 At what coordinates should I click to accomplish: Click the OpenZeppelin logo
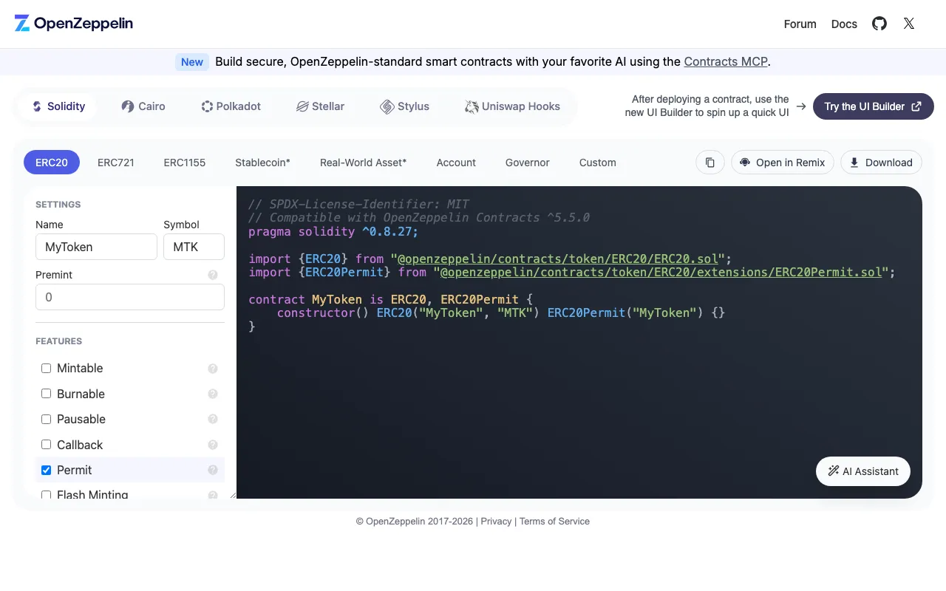point(74,24)
